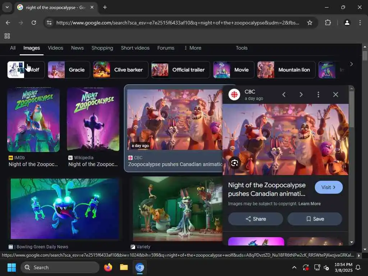Open the IMDb poster image result
368x276 pixels.
(33, 120)
